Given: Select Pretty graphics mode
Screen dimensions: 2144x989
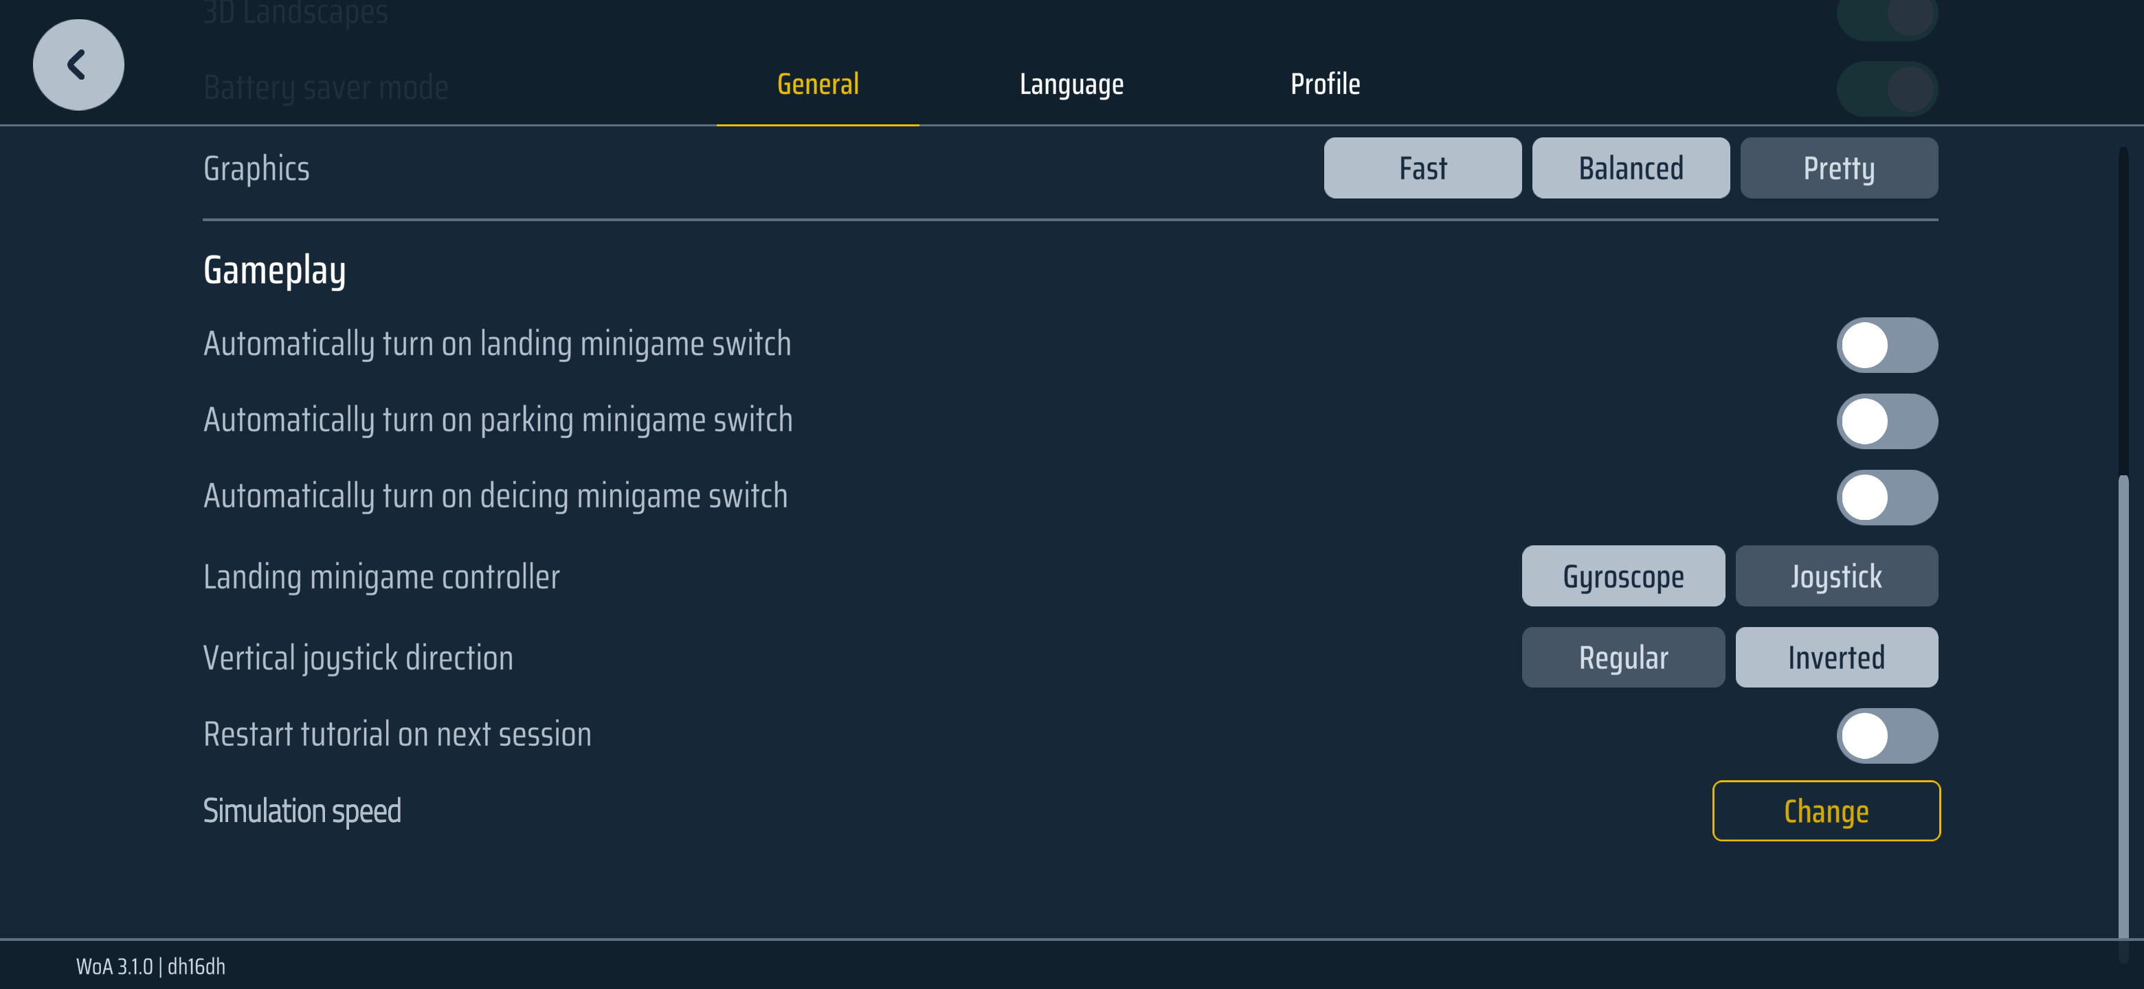Looking at the screenshot, I should (1838, 168).
